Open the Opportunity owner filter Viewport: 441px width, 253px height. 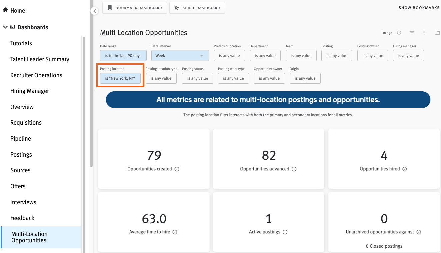coord(269,78)
